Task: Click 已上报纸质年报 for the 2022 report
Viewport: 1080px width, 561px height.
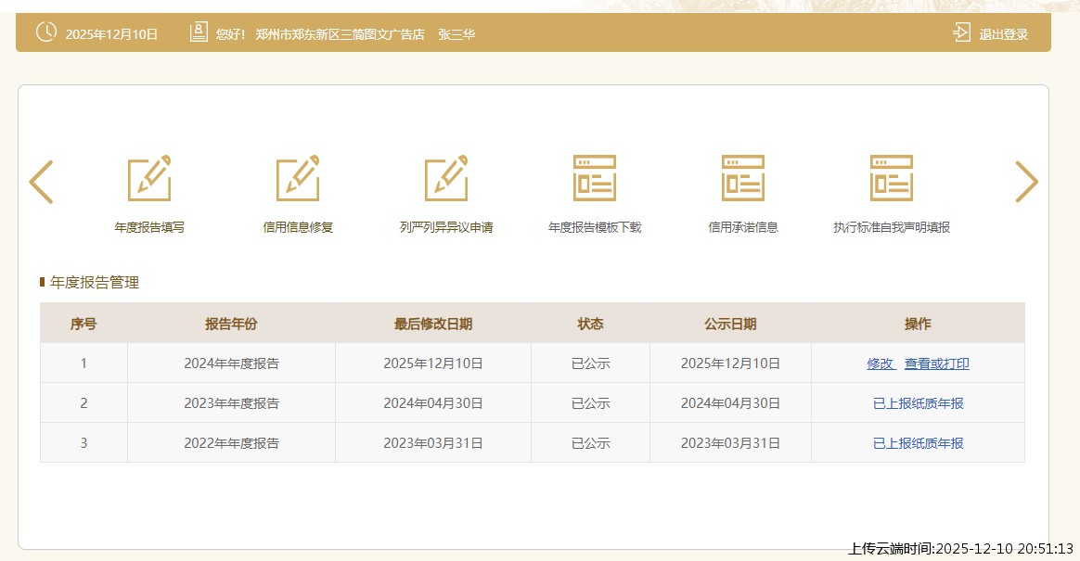Action: tap(918, 443)
